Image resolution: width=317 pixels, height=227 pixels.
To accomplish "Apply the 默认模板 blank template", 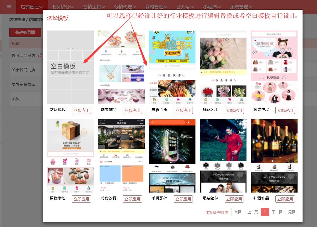I will pyautogui.click(x=81, y=110).
